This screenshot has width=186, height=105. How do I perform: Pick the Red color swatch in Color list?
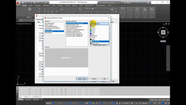[x=91, y=26]
